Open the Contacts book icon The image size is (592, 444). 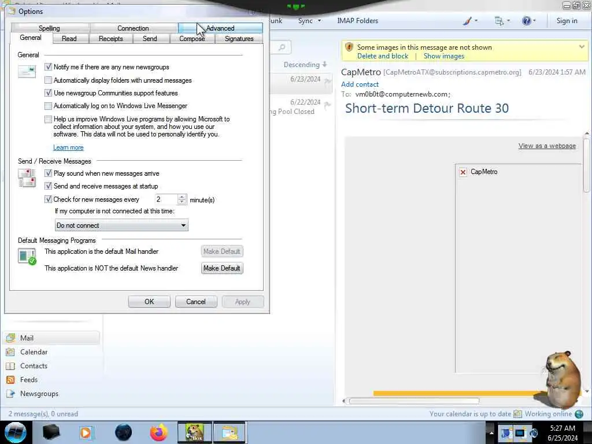10,366
